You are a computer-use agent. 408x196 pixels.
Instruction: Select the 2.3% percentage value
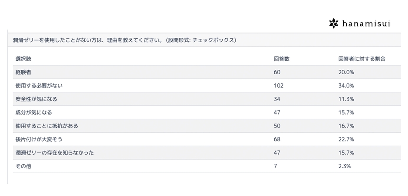click(345, 166)
